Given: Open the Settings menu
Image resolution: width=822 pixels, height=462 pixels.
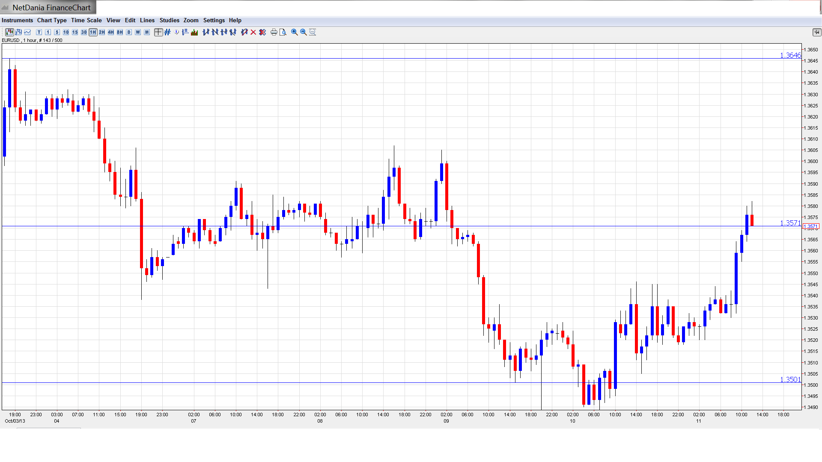Looking at the screenshot, I should 214,20.
